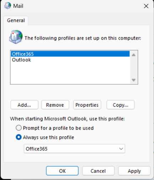Cancel the Mail dialog

click(x=98, y=171)
